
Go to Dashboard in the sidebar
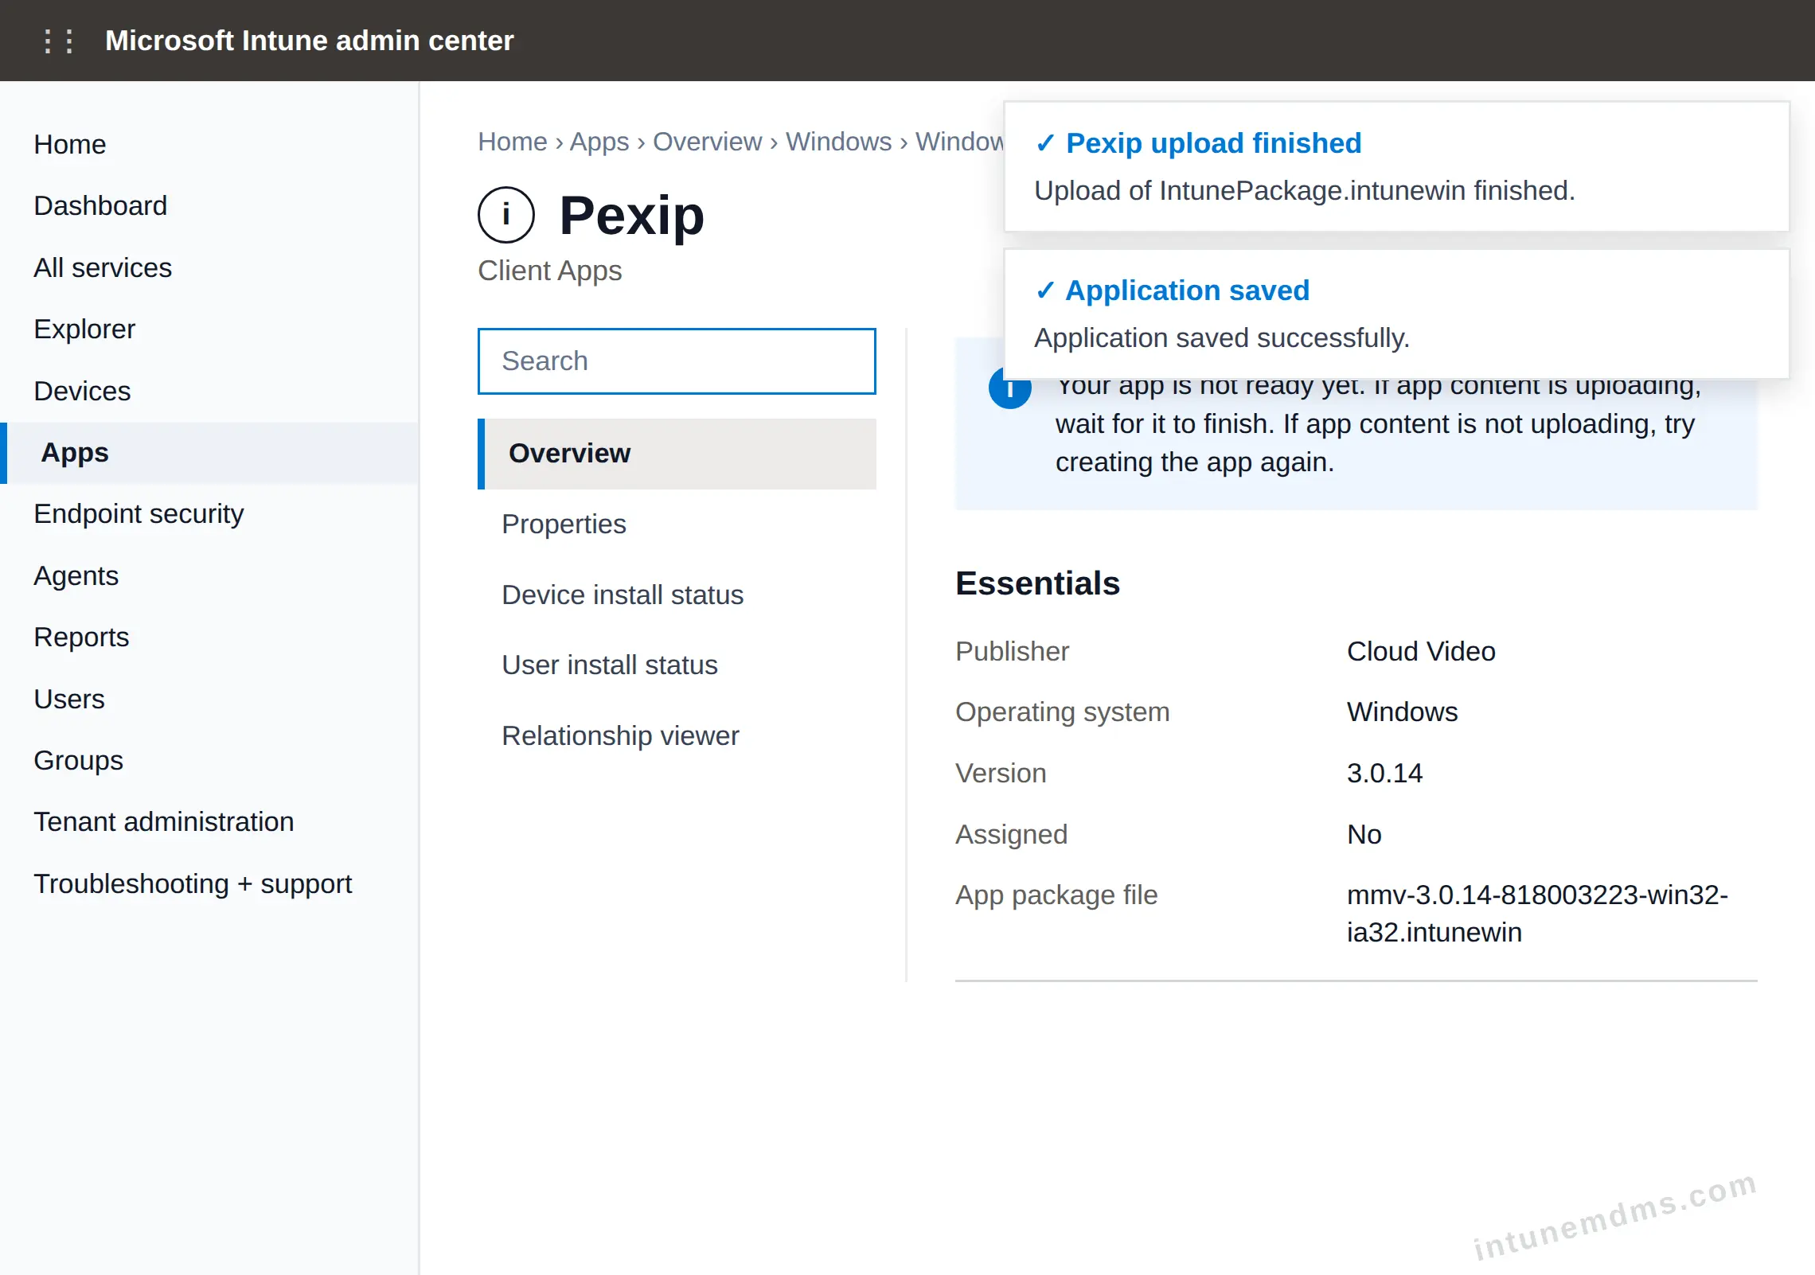[101, 205]
